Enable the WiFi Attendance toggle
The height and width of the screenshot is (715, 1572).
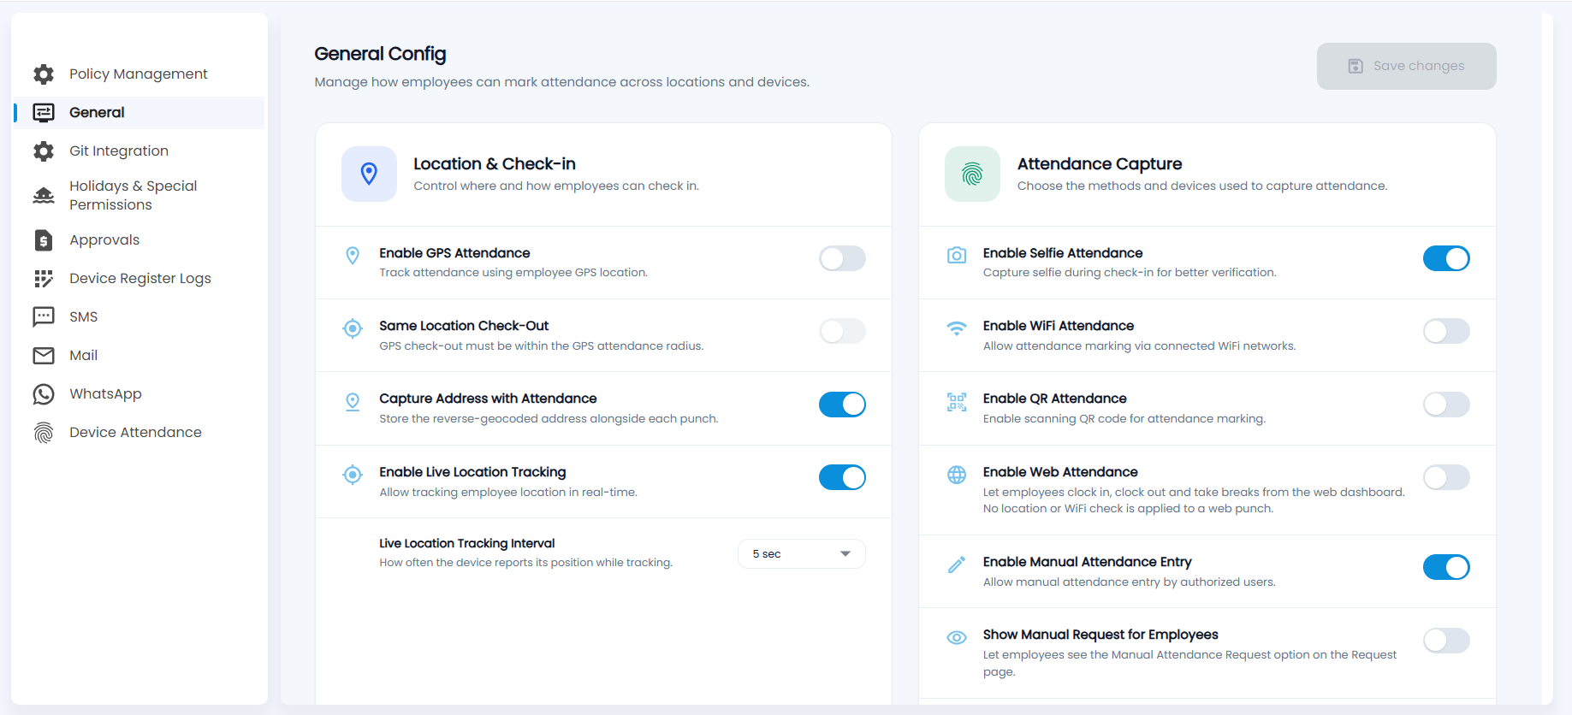click(x=1446, y=331)
